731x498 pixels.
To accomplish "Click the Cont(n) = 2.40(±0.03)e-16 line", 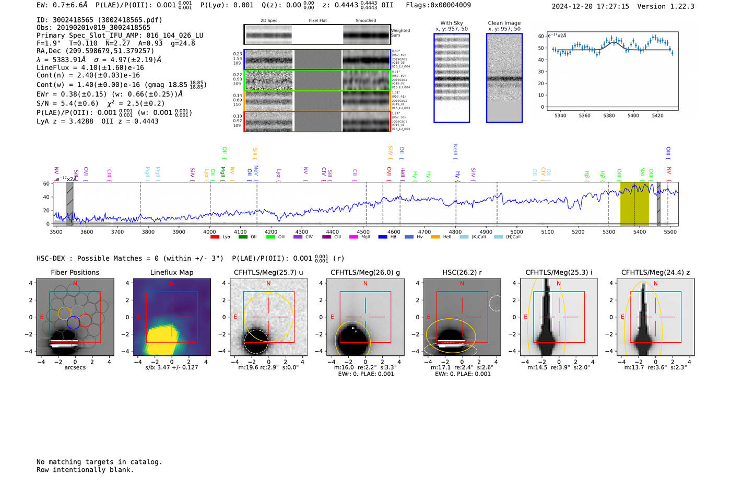I will click(x=88, y=75).
